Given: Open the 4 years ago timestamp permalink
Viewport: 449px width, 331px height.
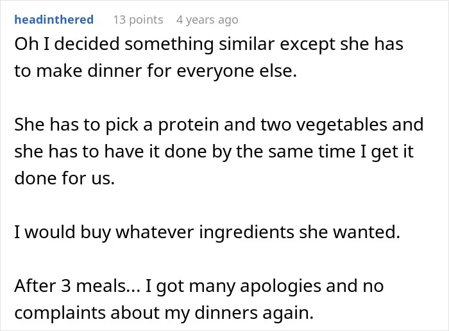Looking at the screenshot, I should (207, 20).
